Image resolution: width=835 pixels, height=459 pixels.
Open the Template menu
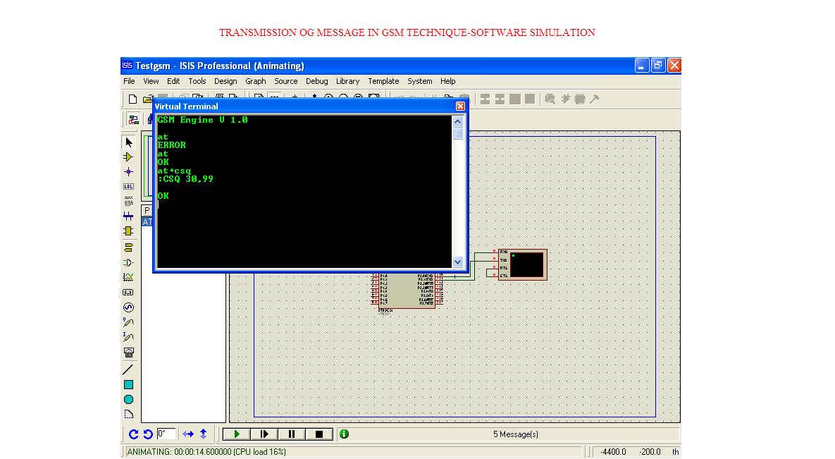[x=383, y=81]
